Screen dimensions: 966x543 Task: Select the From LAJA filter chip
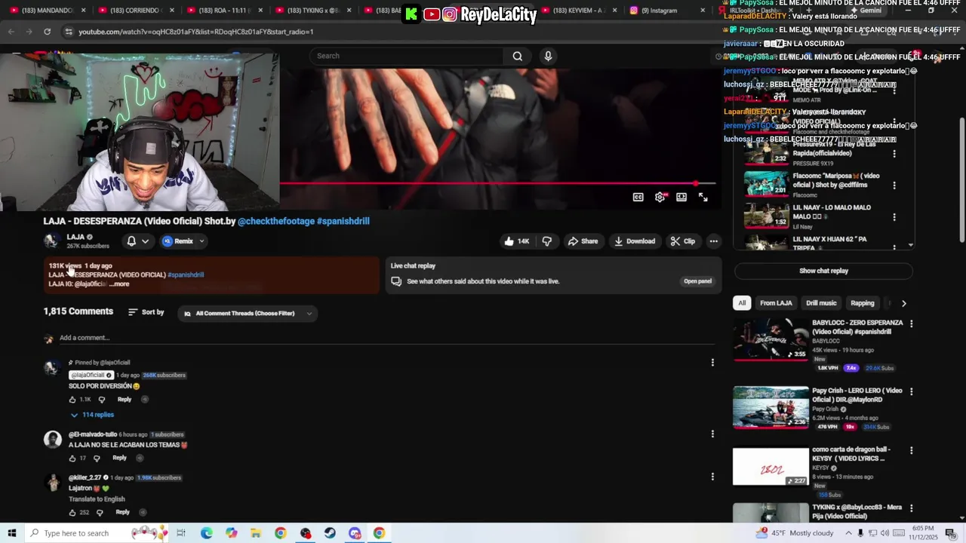pos(776,303)
